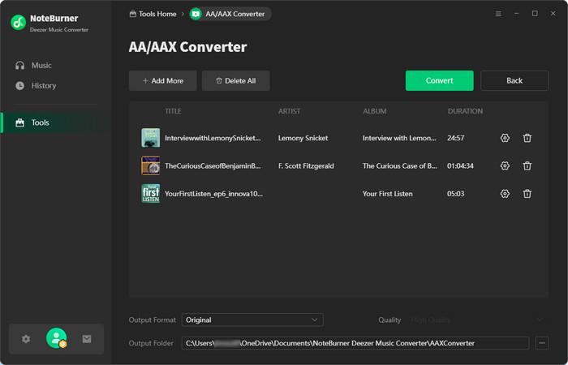Click the TITLE column header
Viewport: 568px width, 365px height.
pos(173,111)
